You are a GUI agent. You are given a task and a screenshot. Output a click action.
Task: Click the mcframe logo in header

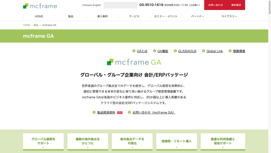click(40, 6)
